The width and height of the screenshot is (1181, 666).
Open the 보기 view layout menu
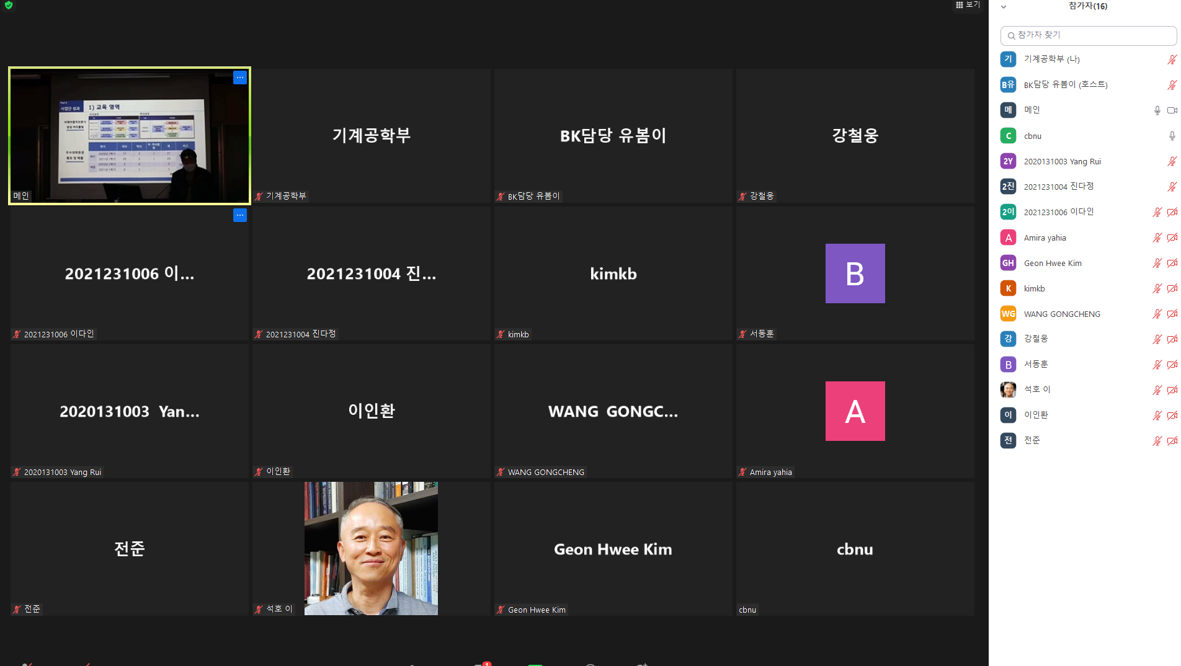pos(968,5)
